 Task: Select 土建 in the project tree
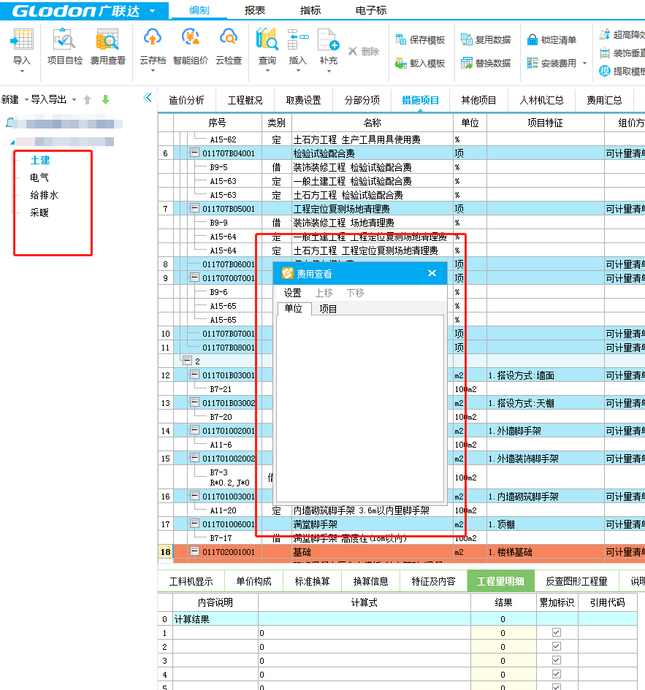point(40,160)
